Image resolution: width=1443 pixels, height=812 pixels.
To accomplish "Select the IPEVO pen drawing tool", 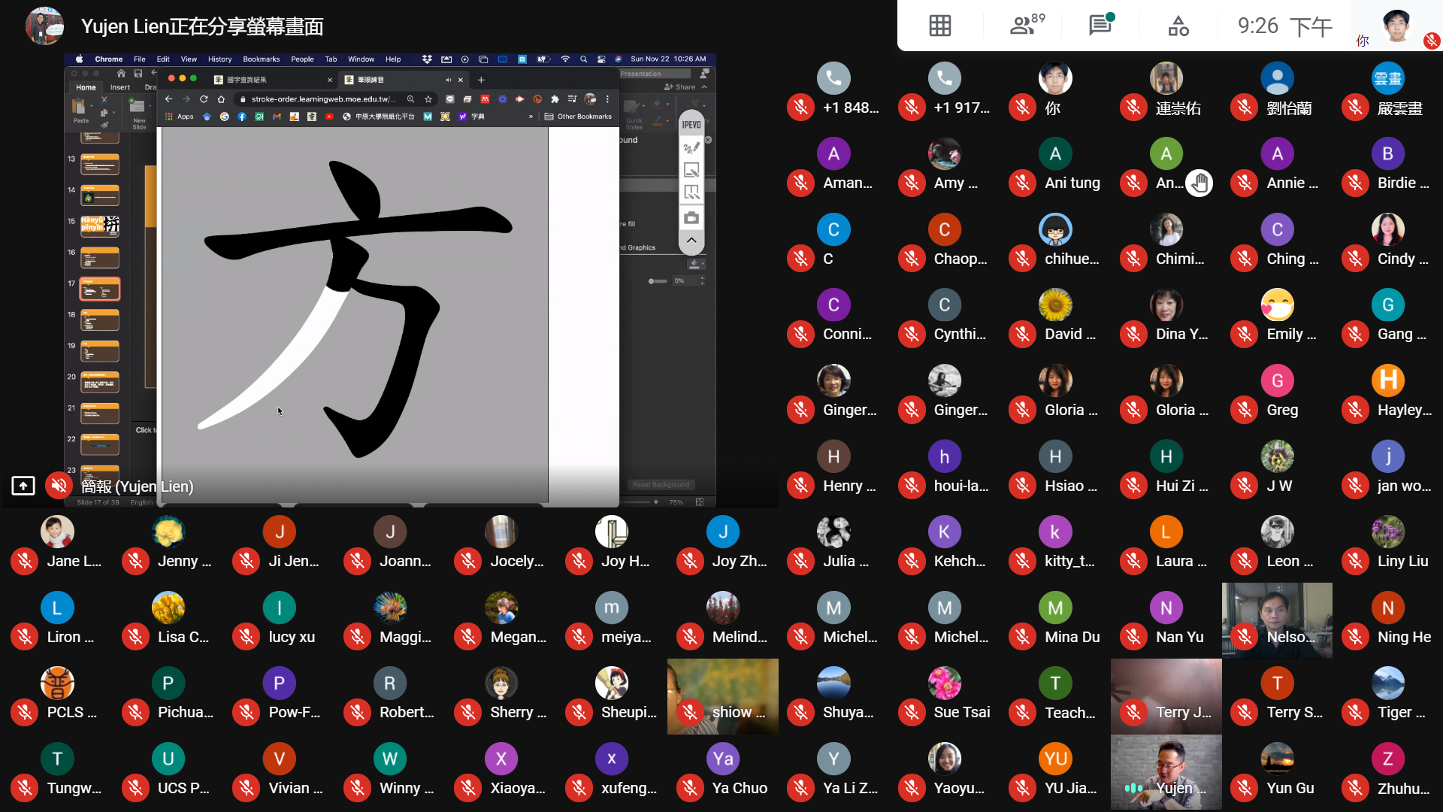I will pyautogui.click(x=691, y=148).
